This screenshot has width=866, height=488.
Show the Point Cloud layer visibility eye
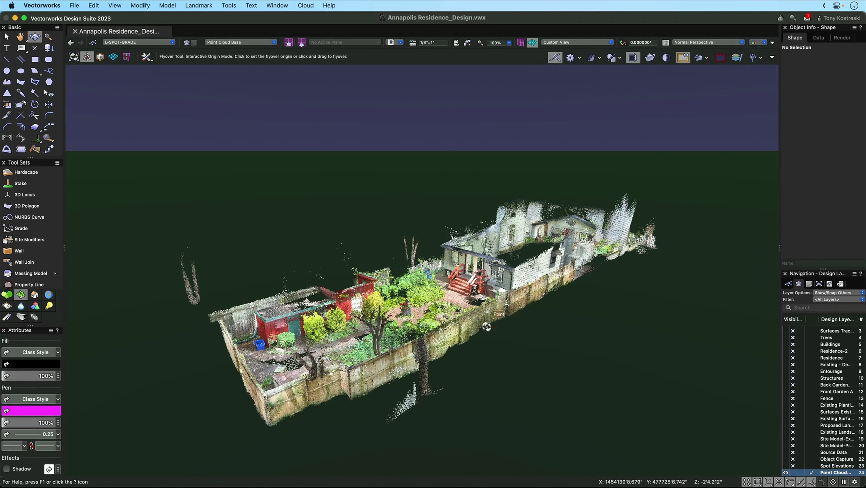786,473
